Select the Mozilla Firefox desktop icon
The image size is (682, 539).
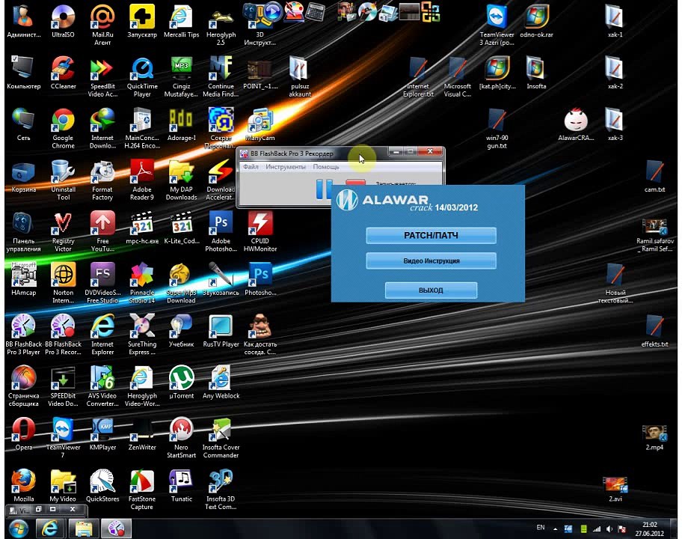coord(23,486)
